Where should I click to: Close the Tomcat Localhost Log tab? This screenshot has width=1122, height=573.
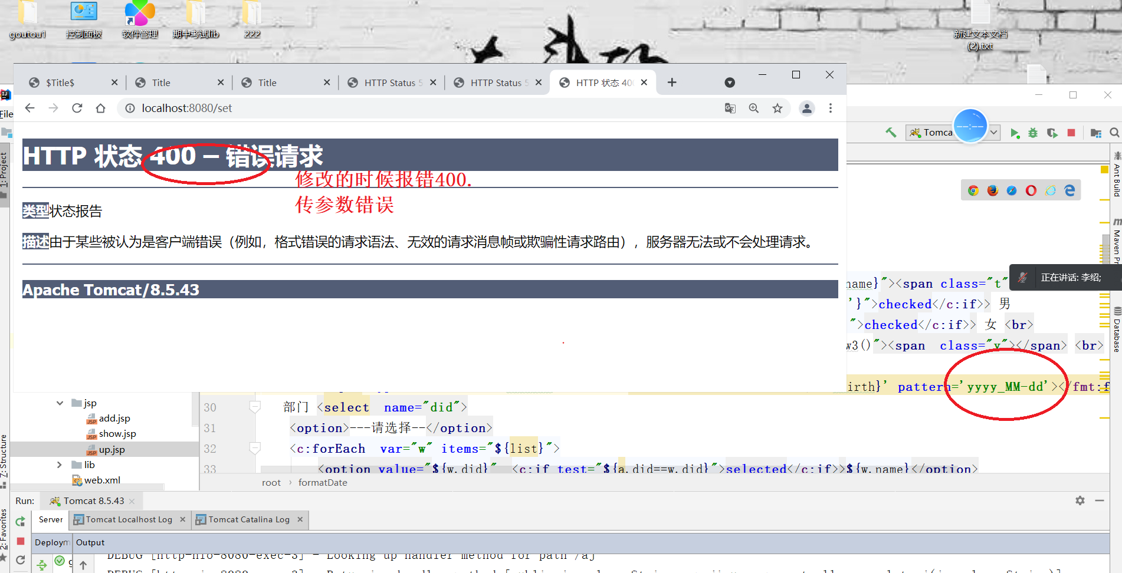pos(182,519)
